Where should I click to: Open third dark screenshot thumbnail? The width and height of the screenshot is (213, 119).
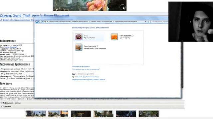click(x=81, y=114)
